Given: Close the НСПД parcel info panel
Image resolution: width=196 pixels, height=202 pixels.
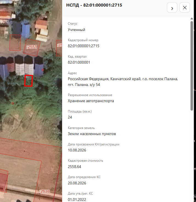Looking at the screenshot, I should coord(185,7).
